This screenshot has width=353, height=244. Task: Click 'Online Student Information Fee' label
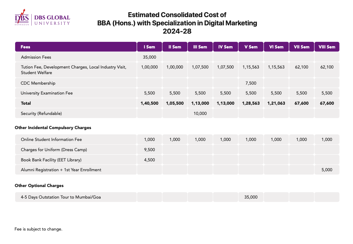tap(51, 140)
